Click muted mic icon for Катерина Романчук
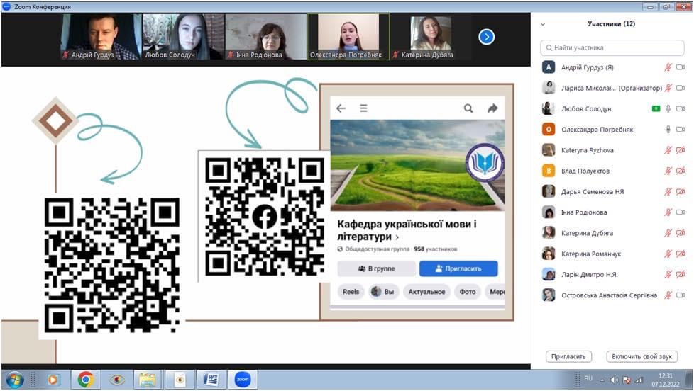 point(668,254)
